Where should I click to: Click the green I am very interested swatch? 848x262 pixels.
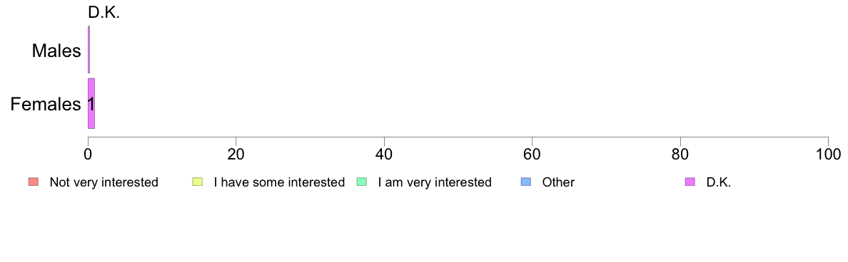362,182
